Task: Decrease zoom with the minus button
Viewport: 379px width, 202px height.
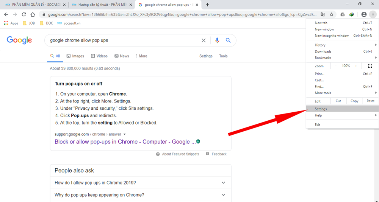Action: [336, 66]
